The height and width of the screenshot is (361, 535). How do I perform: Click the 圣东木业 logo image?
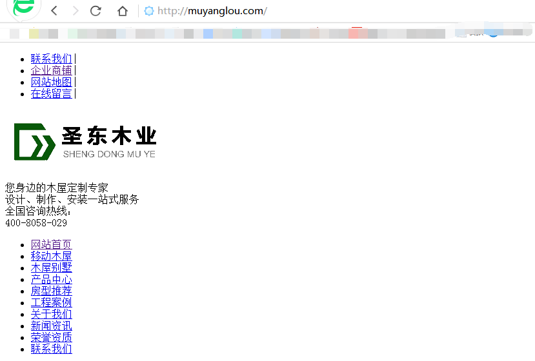point(85,142)
